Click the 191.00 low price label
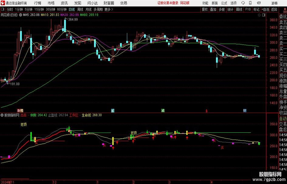The width and height of the screenshot is (287, 184). pyautogui.click(x=15, y=84)
